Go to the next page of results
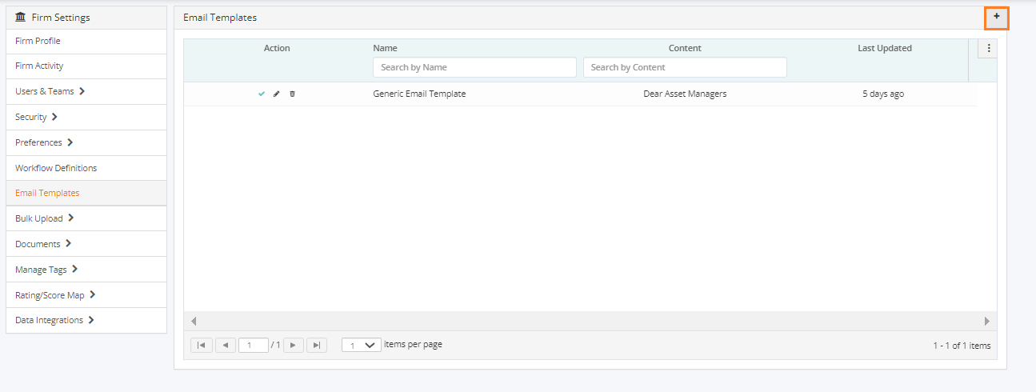The height and width of the screenshot is (392, 1036). [x=294, y=345]
